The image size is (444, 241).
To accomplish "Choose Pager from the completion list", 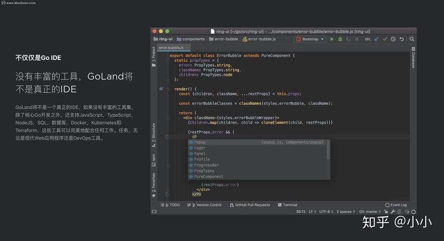I will [258, 148].
